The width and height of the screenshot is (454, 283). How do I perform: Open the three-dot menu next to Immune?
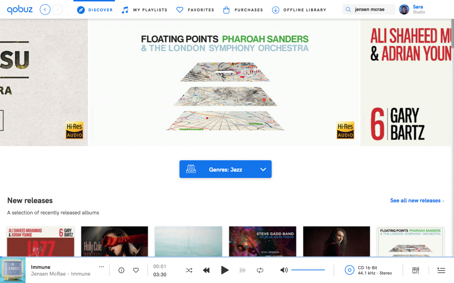[x=101, y=267]
